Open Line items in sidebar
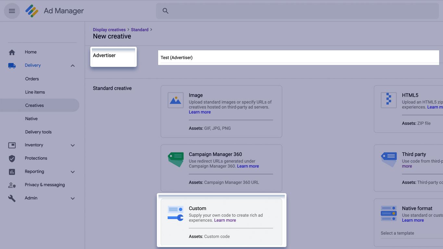Viewport: 443px width, 249px height. pyautogui.click(x=35, y=92)
